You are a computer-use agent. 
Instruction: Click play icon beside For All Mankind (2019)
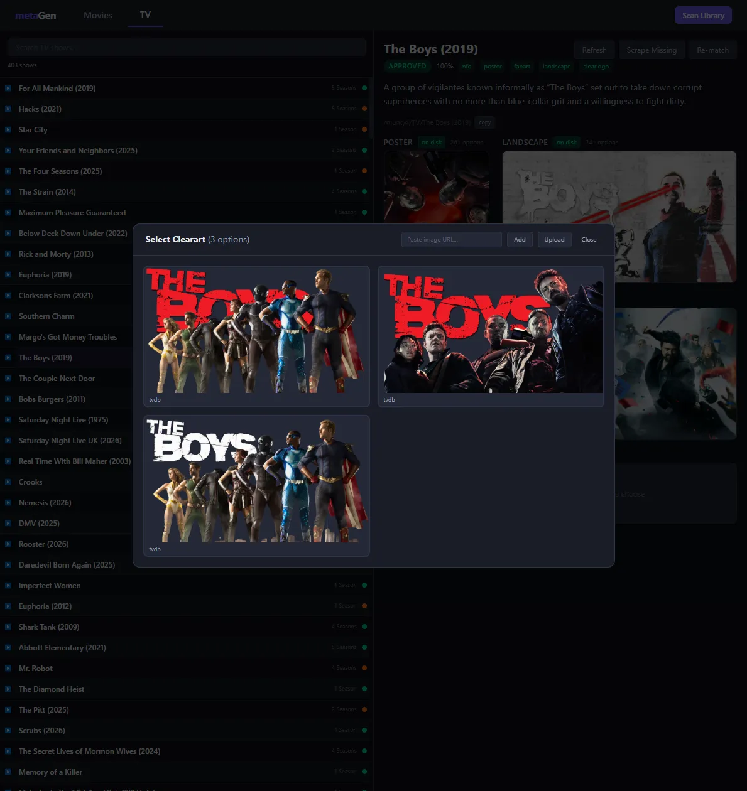coord(8,89)
